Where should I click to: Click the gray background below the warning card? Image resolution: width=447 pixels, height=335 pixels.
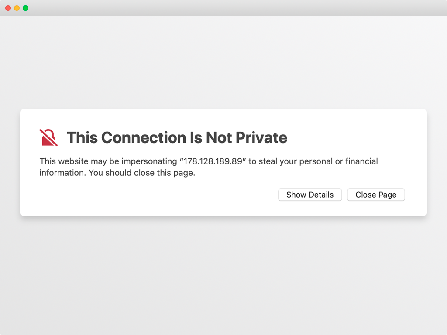pyautogui.click(x=223, y=275)
